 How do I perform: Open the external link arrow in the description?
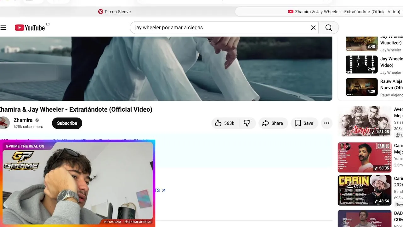(163, 190)
